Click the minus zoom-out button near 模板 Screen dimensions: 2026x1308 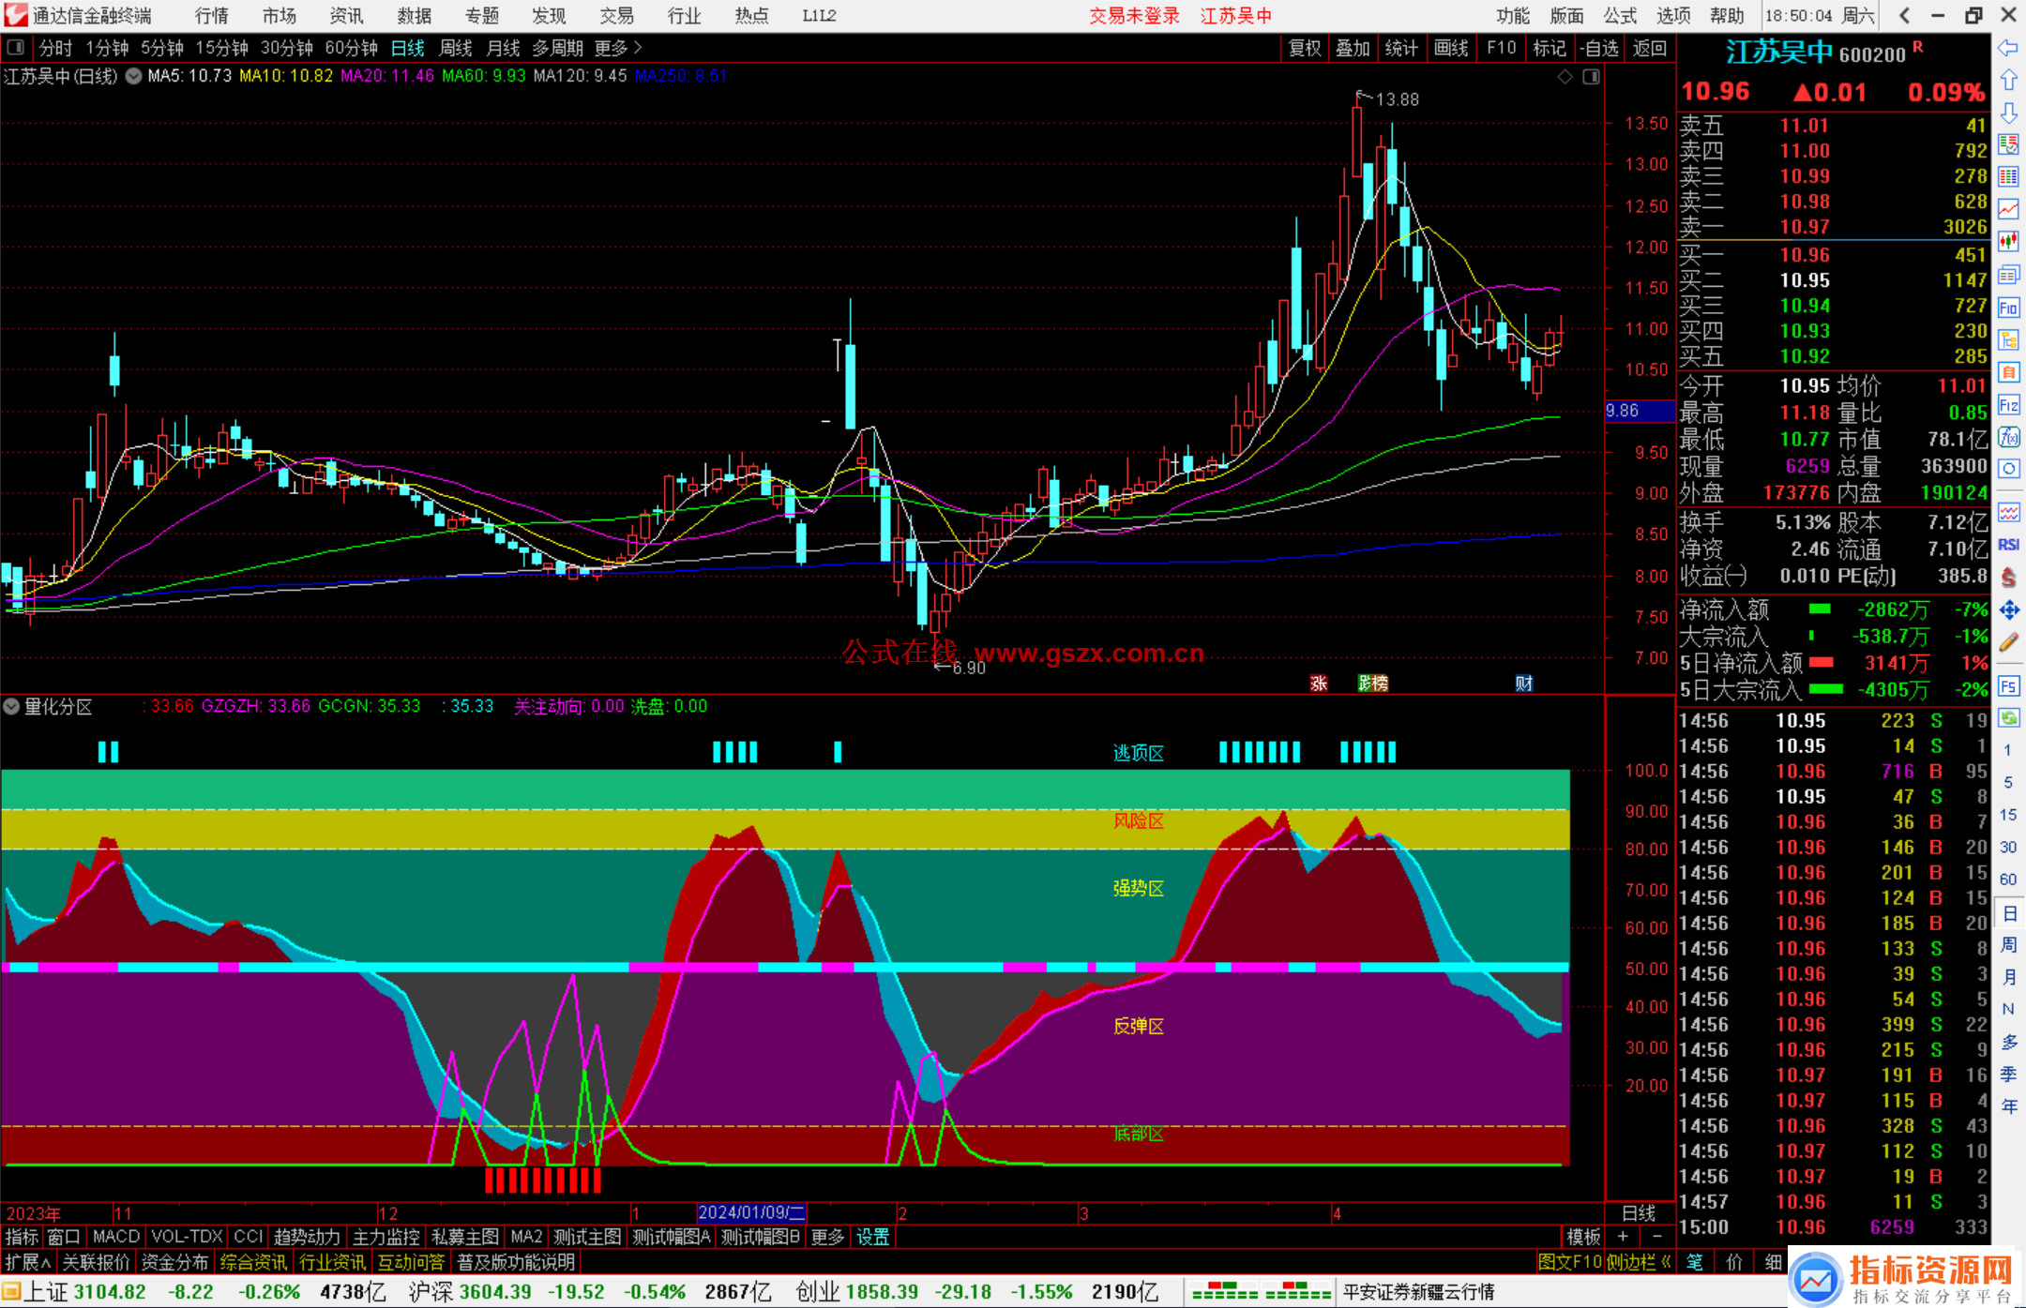pos(1656,1237)
